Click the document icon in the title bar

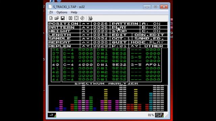[x=50, y=7]
